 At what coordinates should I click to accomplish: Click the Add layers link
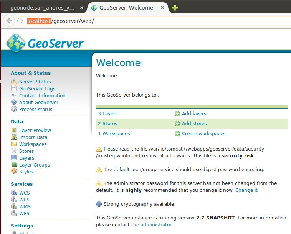click(x=194, y=113)
